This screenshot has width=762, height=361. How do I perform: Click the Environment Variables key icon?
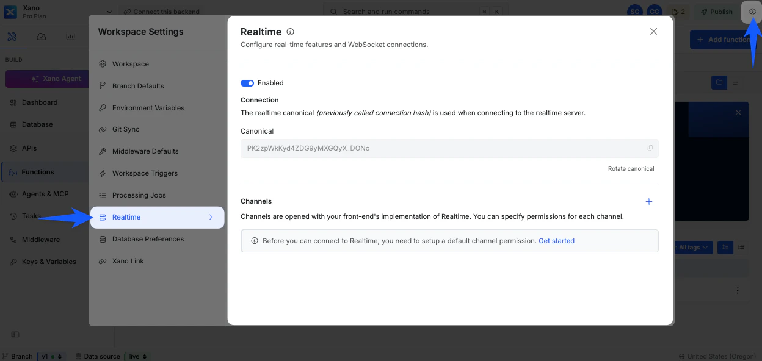[x=103, y=108]
